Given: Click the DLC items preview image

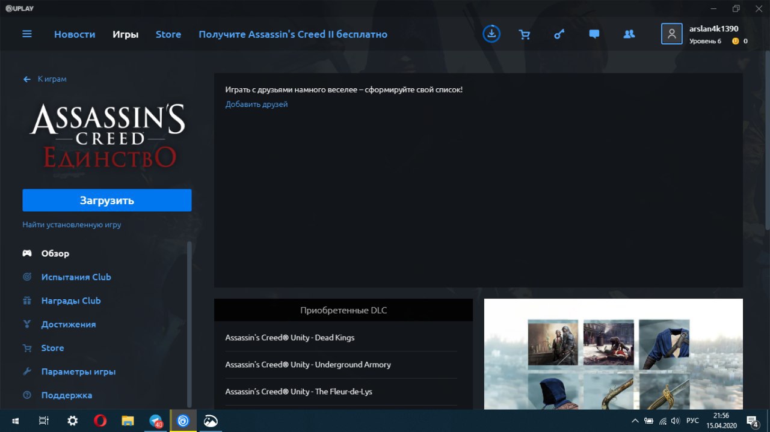Looking at the screenshot, I should click(x=614, y=354).
